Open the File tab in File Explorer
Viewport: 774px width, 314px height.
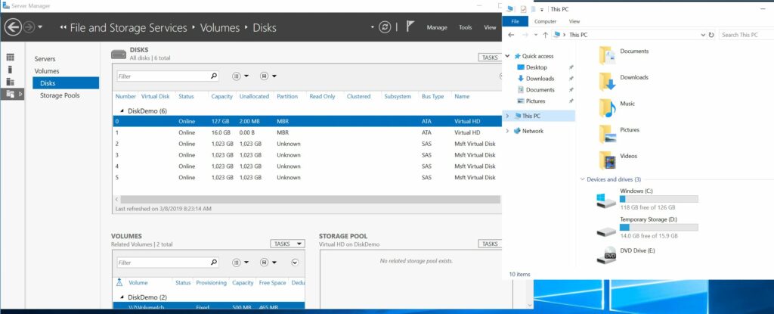click(x=515, y=21)
